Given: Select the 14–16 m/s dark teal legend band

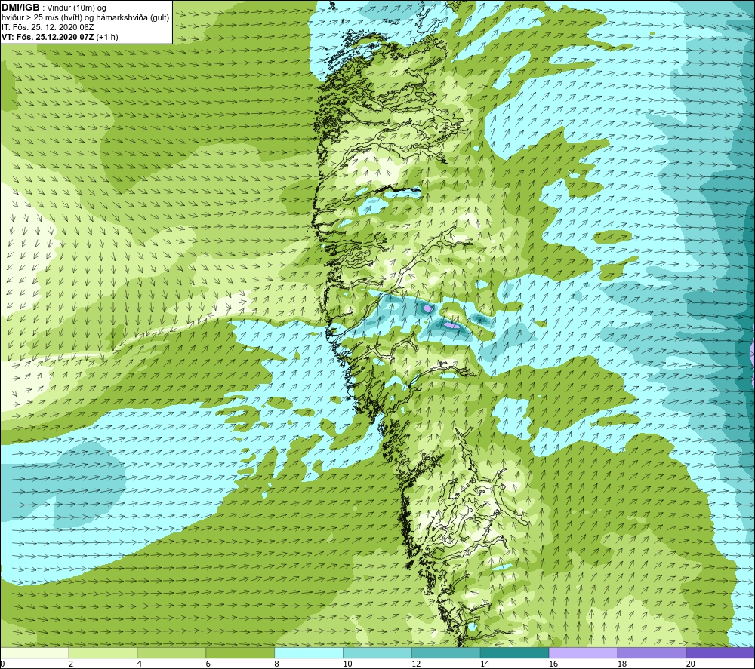Looking at the screenshot, I should coord(515,652).
